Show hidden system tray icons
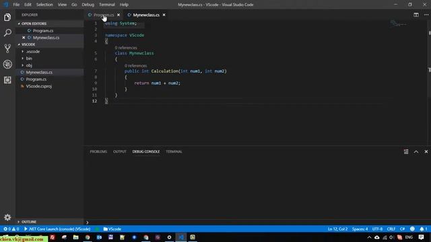431x242 pixels. point(369,237)
